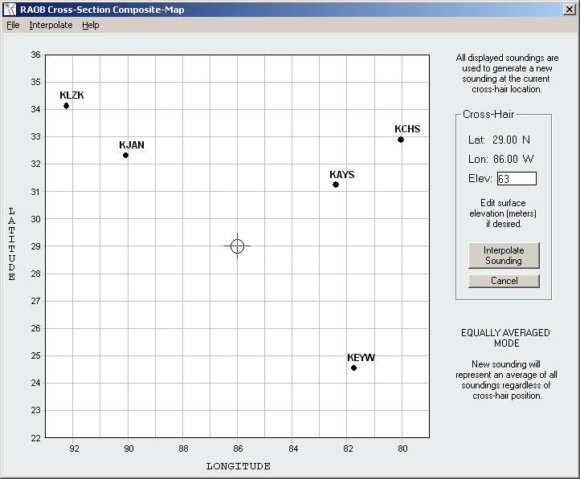The width and height of the screenshot is (580, 479).
Task: Click the EQUALLY AVERAGED MODE text
Action: pos(505,338)
